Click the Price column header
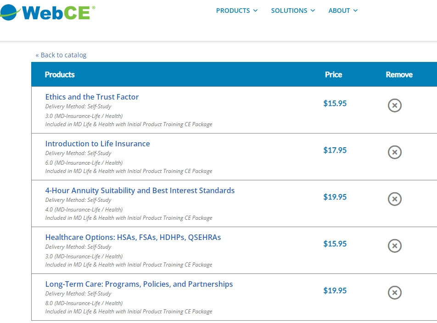437x323 pixels. pos(333,74)
